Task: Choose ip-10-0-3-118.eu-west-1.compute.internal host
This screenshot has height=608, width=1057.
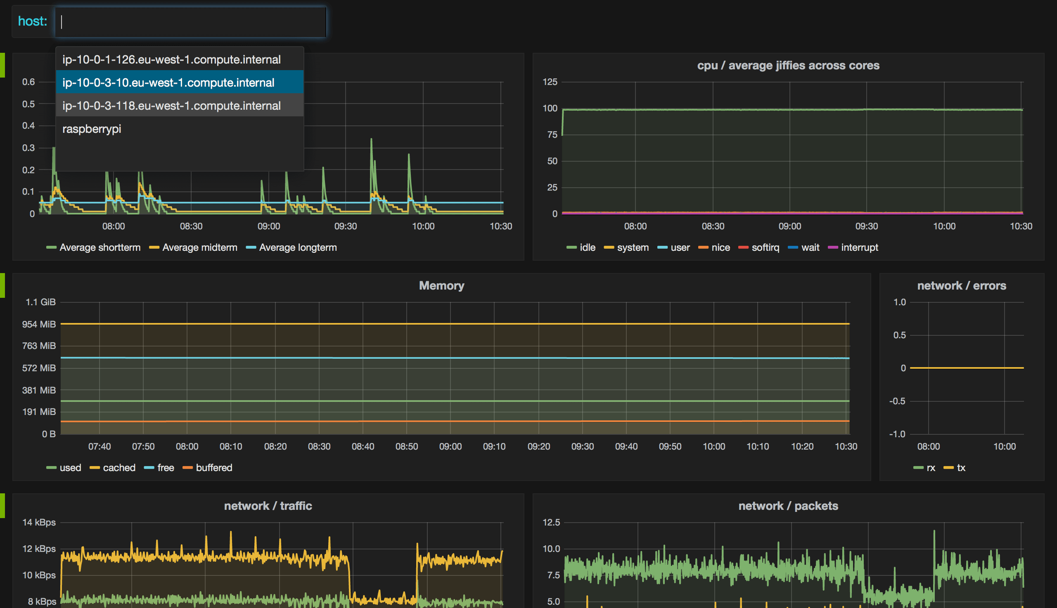Action: (171, 106)
